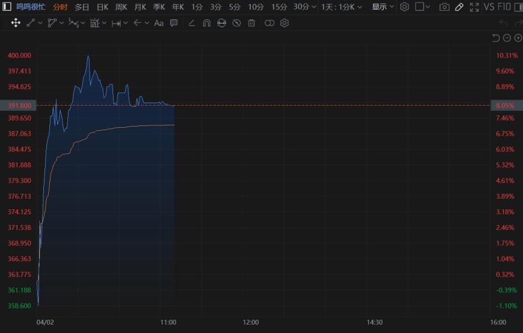Screen dimensions: 523x333
Task: Toggle hide drawings eye-slash icon
Action: (236, 23)
